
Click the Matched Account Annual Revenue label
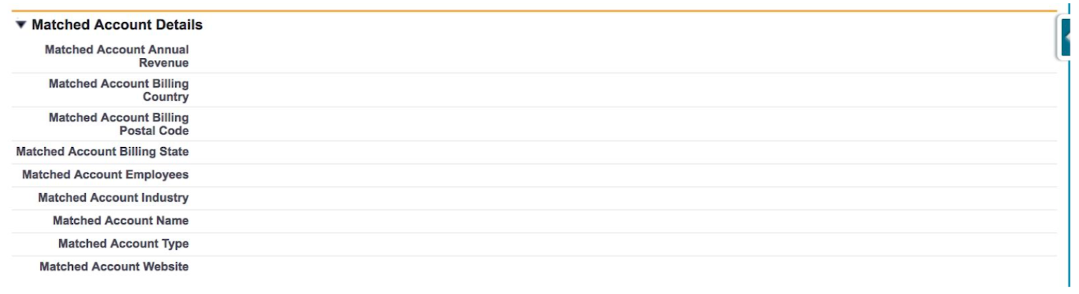pos(117,56)
